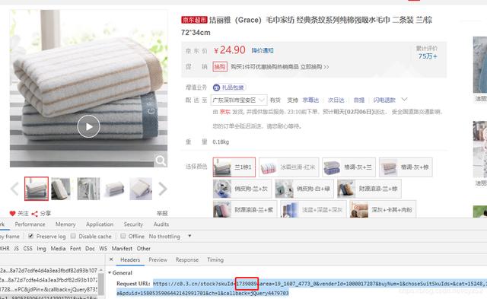
Task: Select fourth stacked towel thumbnail
Action: pyautogui.click(x=115, y=189)
